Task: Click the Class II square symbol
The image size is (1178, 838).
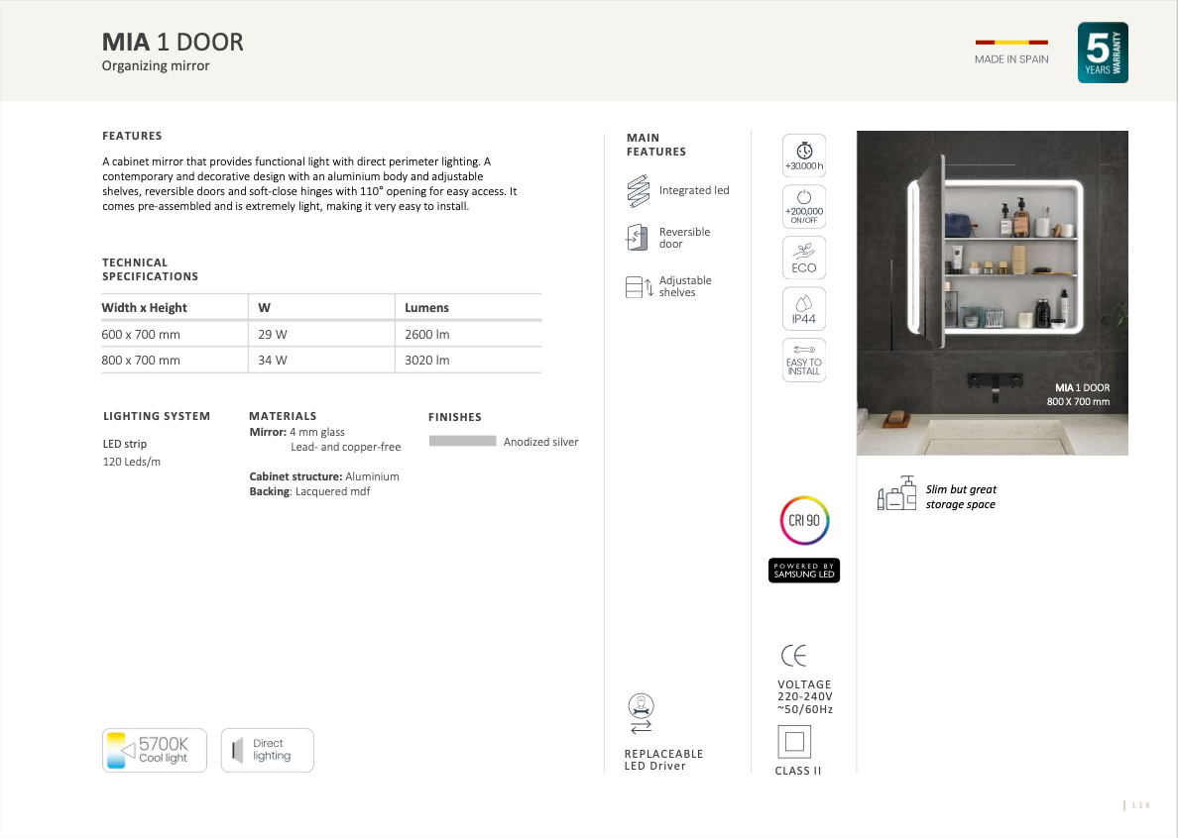Action: (794, 741)
